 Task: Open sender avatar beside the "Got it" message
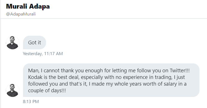pos(13,43)
